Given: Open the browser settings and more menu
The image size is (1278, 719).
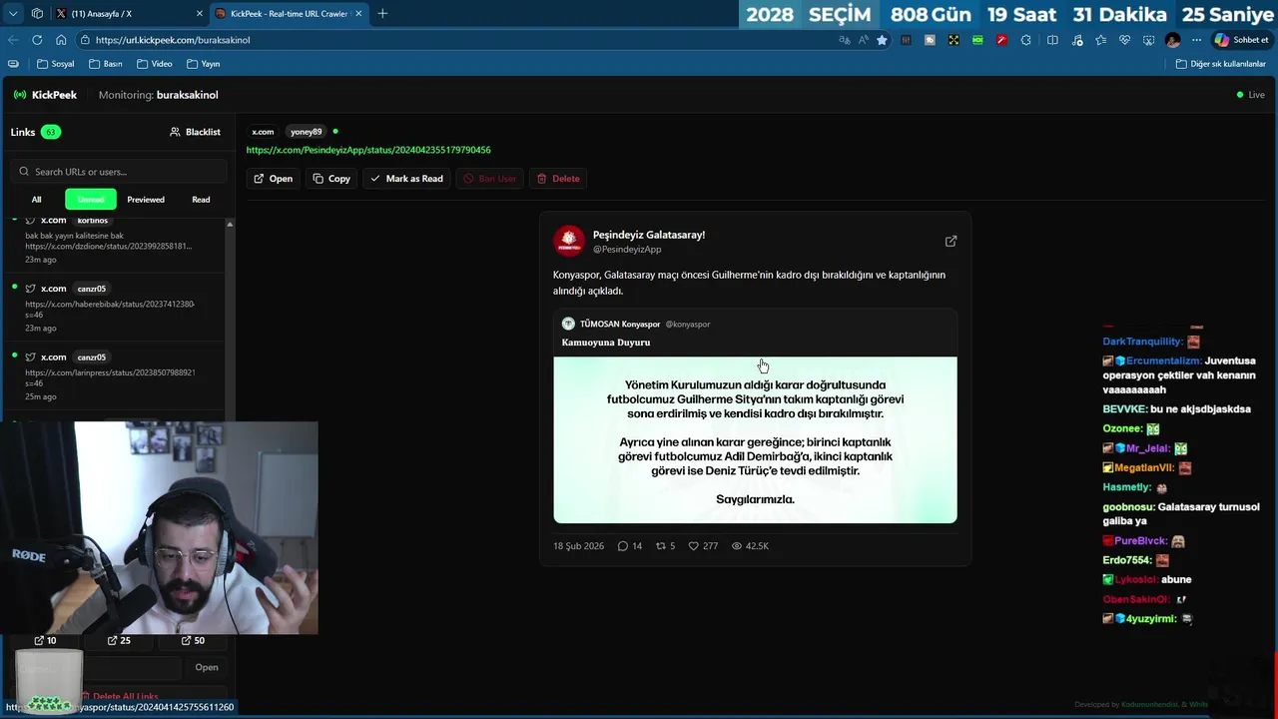Looking at the screenshot, I should coord(1196,40).
